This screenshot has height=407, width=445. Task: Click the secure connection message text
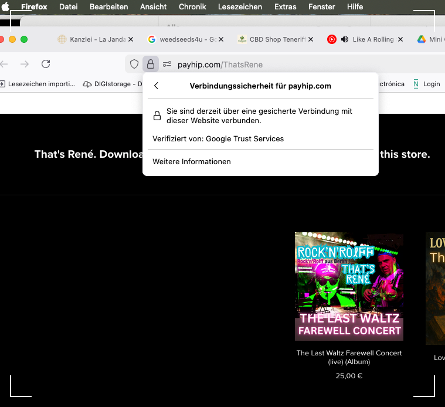[259, 116]
